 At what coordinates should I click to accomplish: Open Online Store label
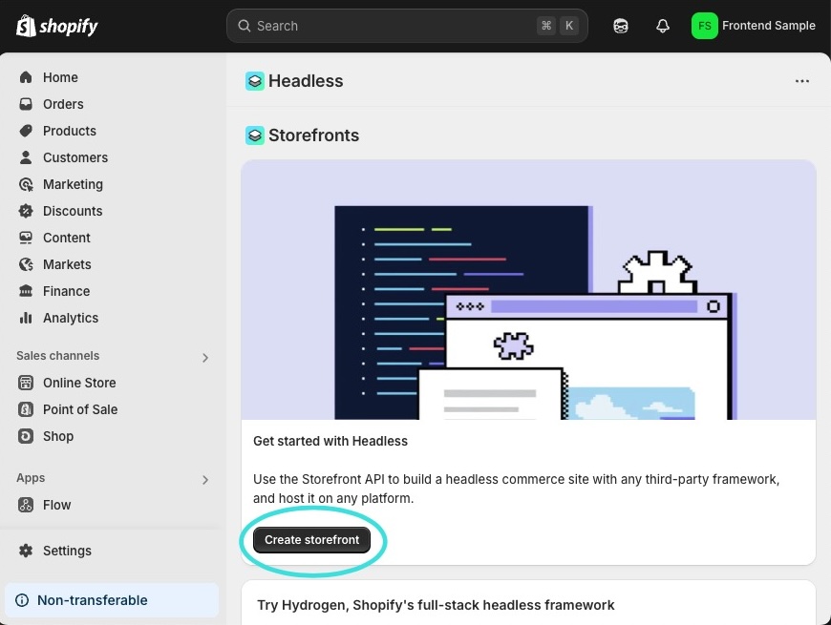coord(79,383)
